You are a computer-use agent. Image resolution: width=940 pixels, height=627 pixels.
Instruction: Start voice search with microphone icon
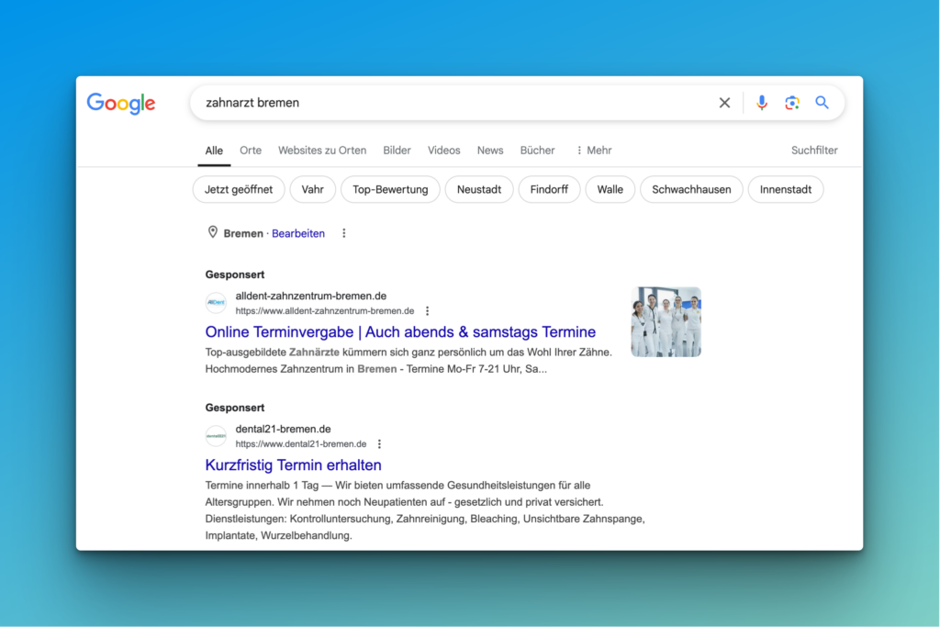(761, 103)
